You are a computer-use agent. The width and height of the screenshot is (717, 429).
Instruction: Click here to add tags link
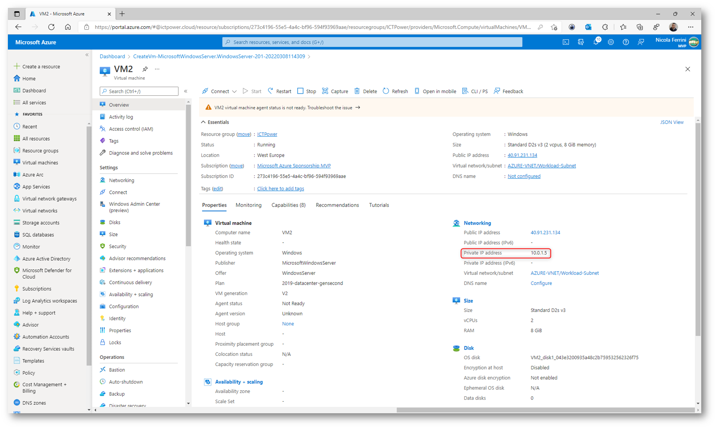(x=280, y=188)
